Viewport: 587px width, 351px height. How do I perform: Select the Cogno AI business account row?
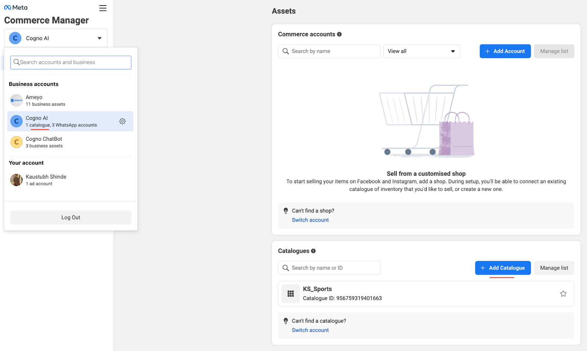coord(70,121)
